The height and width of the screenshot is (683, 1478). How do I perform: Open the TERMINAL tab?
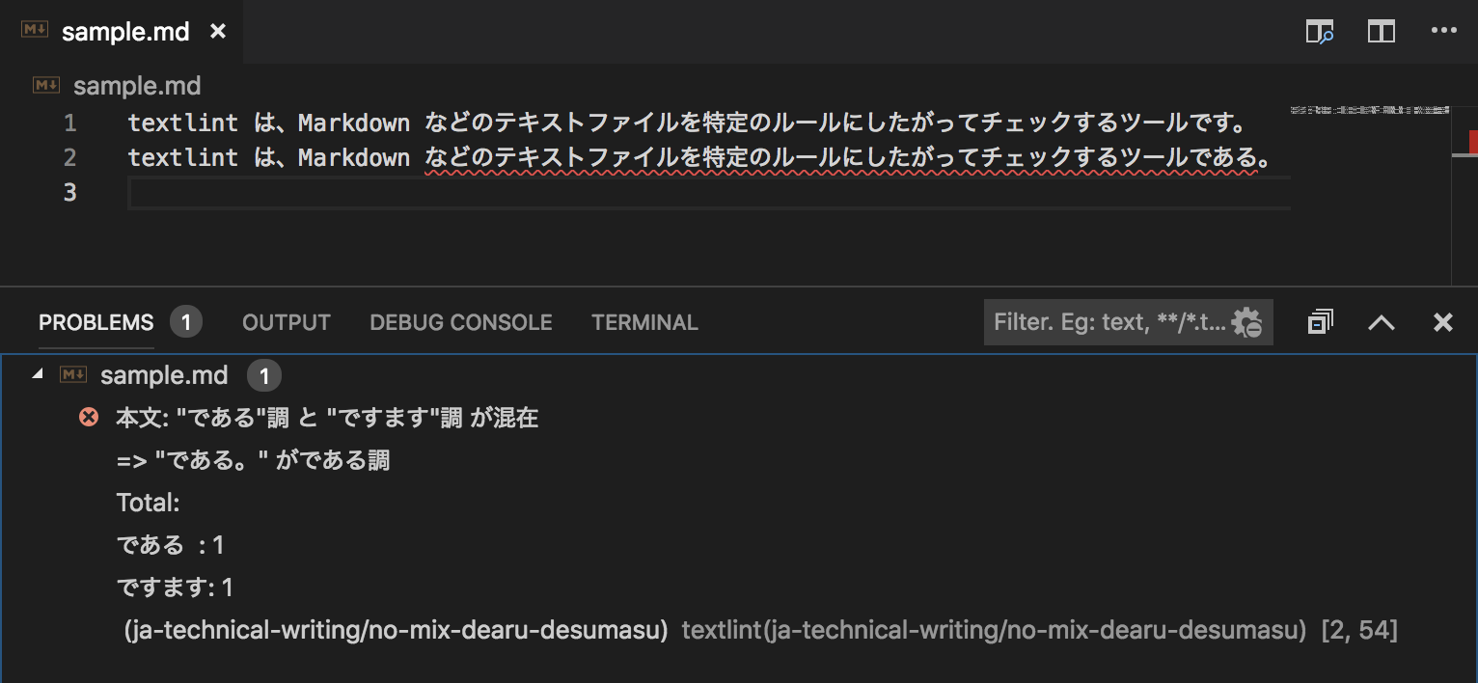pyautogui.click(x=644, y=321)
